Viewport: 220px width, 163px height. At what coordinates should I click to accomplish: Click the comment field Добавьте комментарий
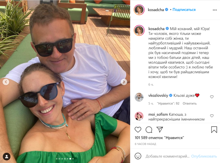[167, 156]
